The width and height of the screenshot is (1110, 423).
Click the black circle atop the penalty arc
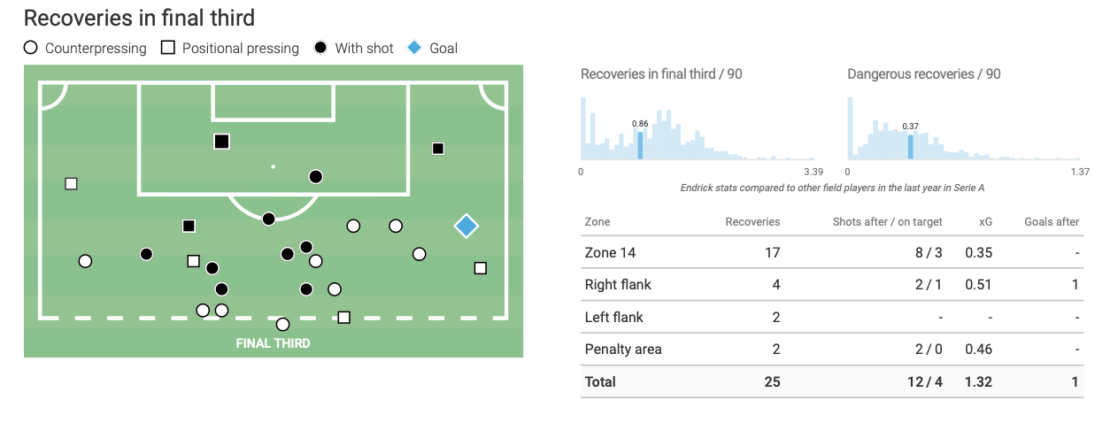pos(268,218)
